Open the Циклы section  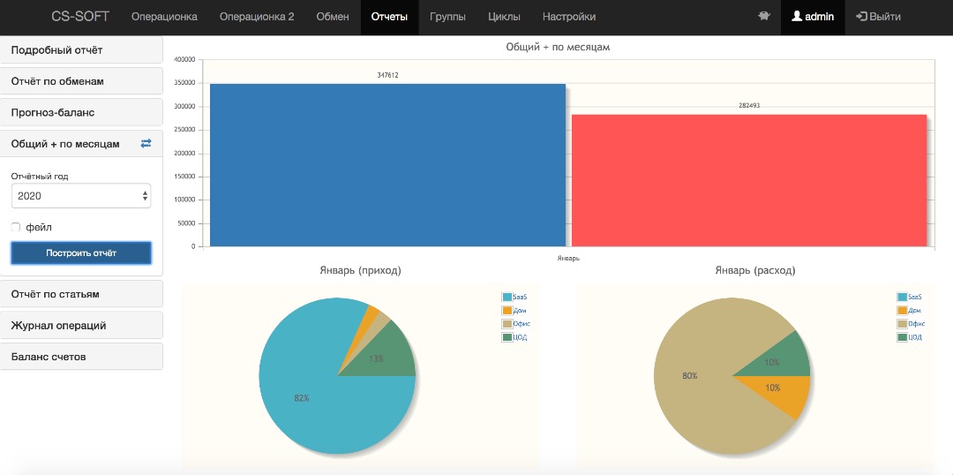pos(504,17)
